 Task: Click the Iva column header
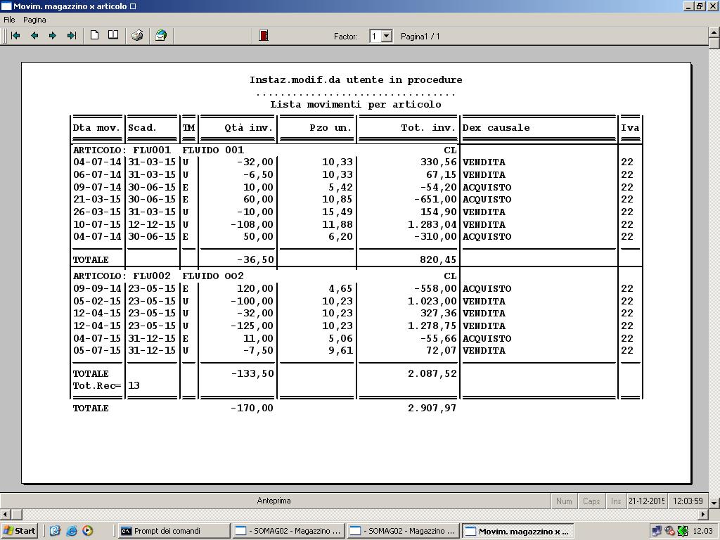pyautogui.click(x=630, y=128)
